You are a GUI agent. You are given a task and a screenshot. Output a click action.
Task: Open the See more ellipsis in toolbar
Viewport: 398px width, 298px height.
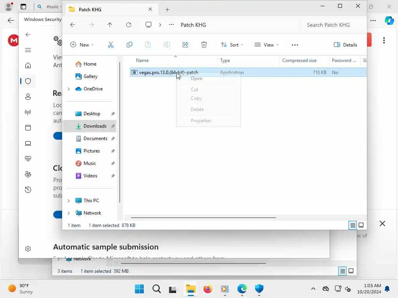coord(295,45)
